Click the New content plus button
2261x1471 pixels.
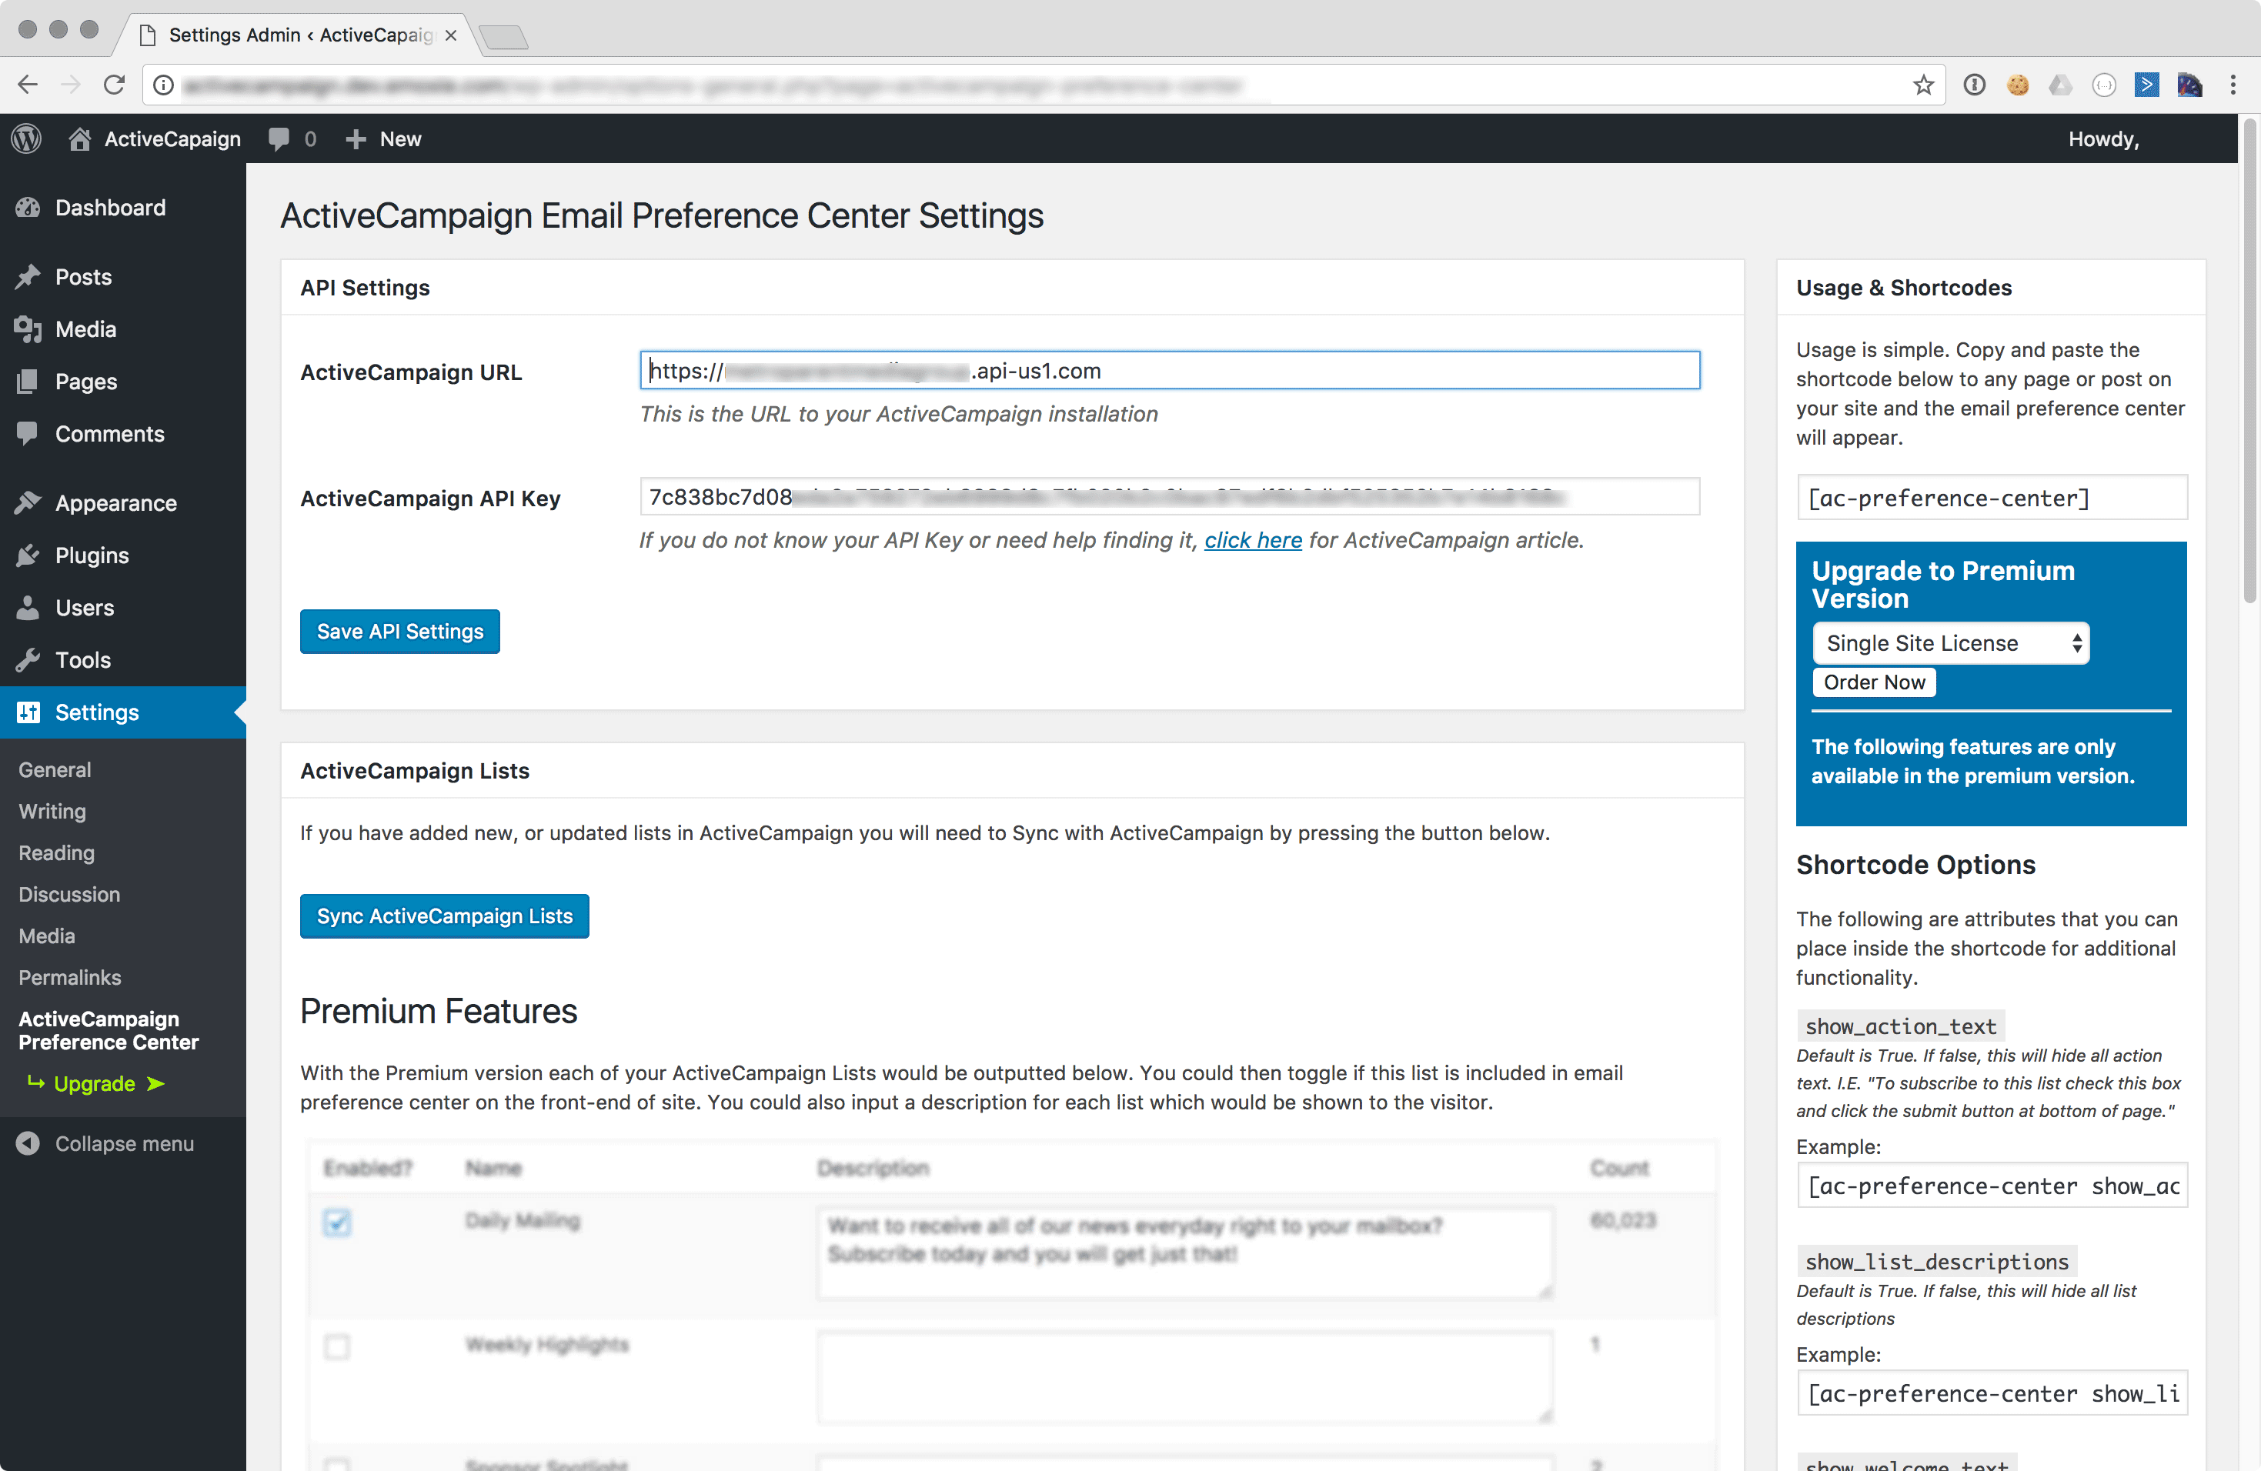pos(382,138)
